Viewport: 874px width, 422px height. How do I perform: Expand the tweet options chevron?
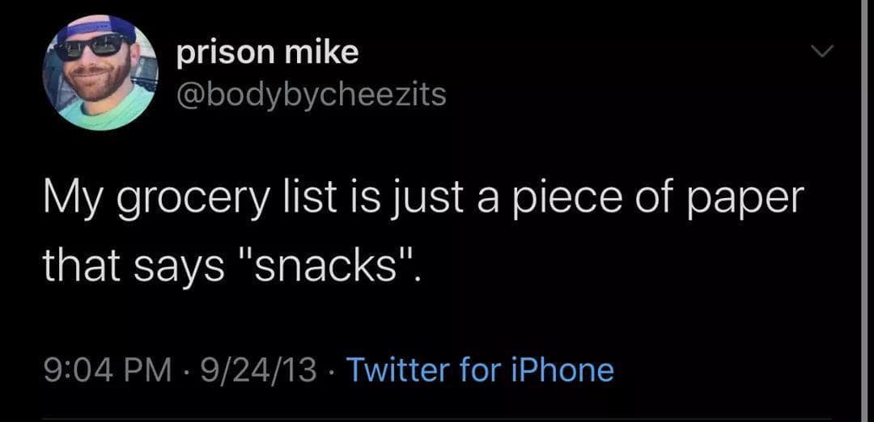pyautogui.click(x=821, y=53)
